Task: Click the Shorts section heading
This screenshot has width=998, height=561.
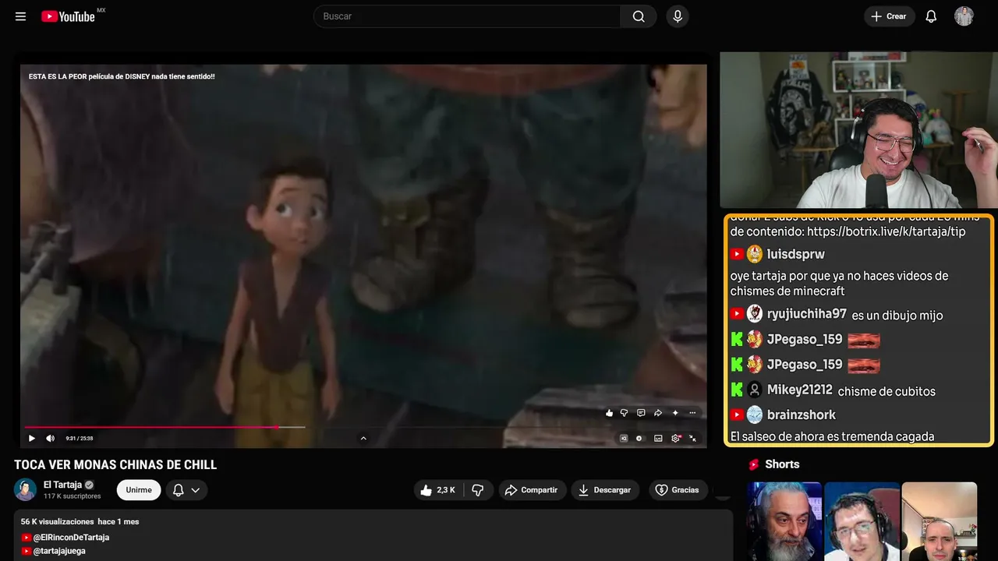Action: point(782,464)
